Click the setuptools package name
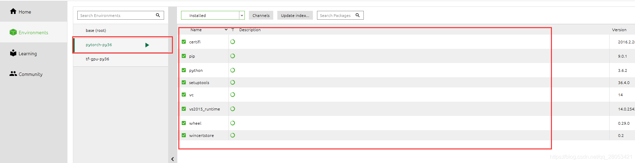Screen dimensions: 635x163 [x=199, y=83]
